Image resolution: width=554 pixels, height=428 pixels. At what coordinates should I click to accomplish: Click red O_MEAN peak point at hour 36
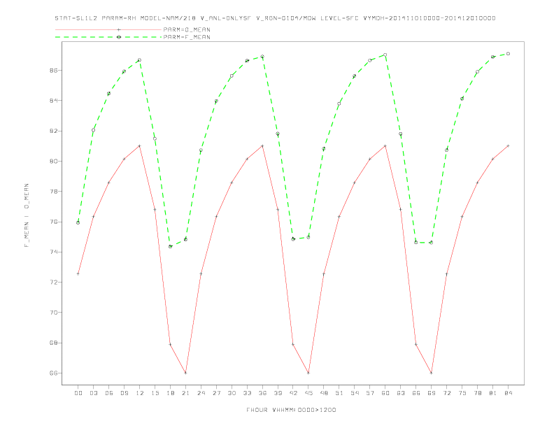point(262,146)
